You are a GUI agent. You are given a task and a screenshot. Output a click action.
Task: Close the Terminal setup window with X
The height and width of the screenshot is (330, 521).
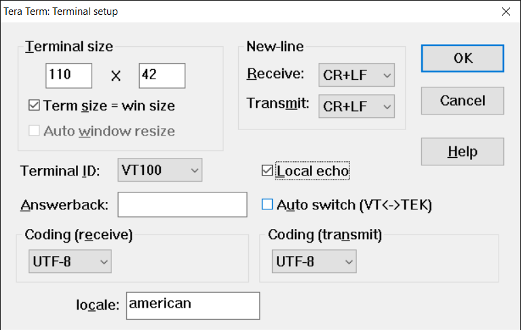[x=505, y=11]
